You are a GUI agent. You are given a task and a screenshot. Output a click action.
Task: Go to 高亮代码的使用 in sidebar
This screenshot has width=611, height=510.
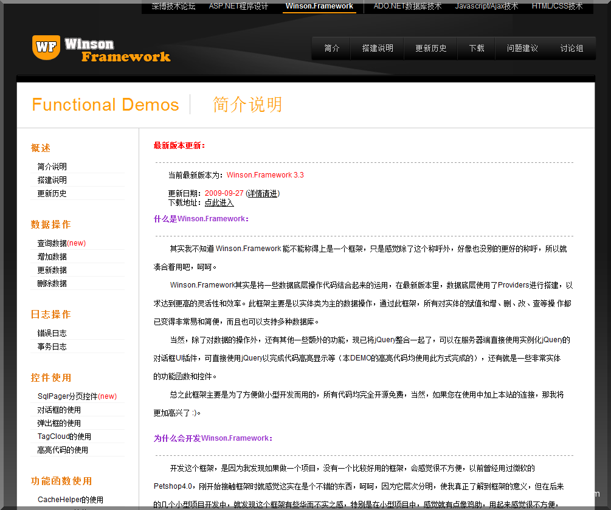[x=63, y=450]
